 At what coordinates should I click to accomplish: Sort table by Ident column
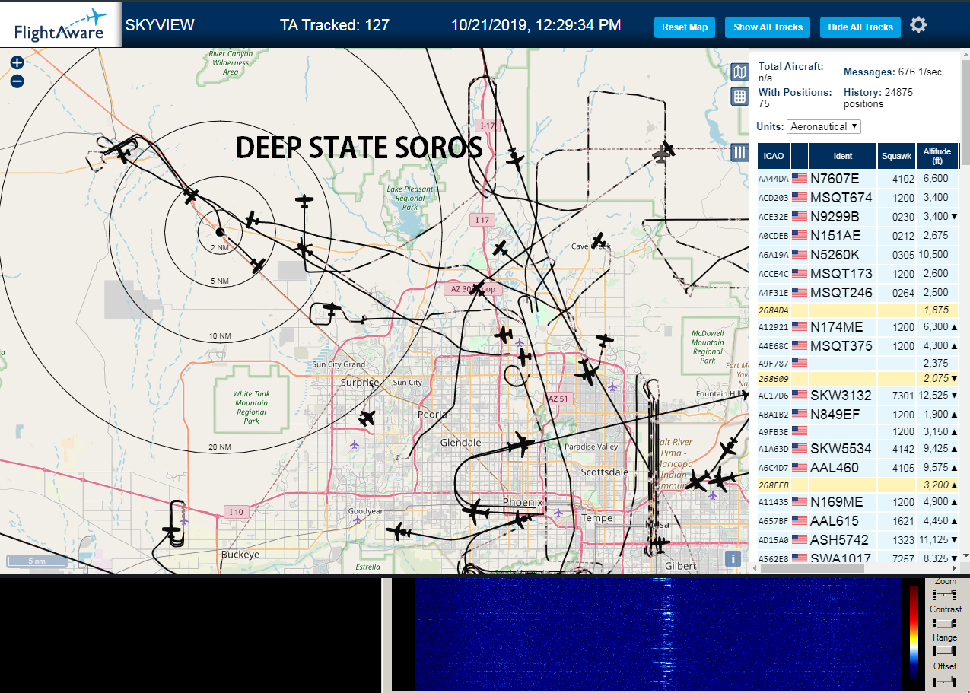[x=843, y=155]
